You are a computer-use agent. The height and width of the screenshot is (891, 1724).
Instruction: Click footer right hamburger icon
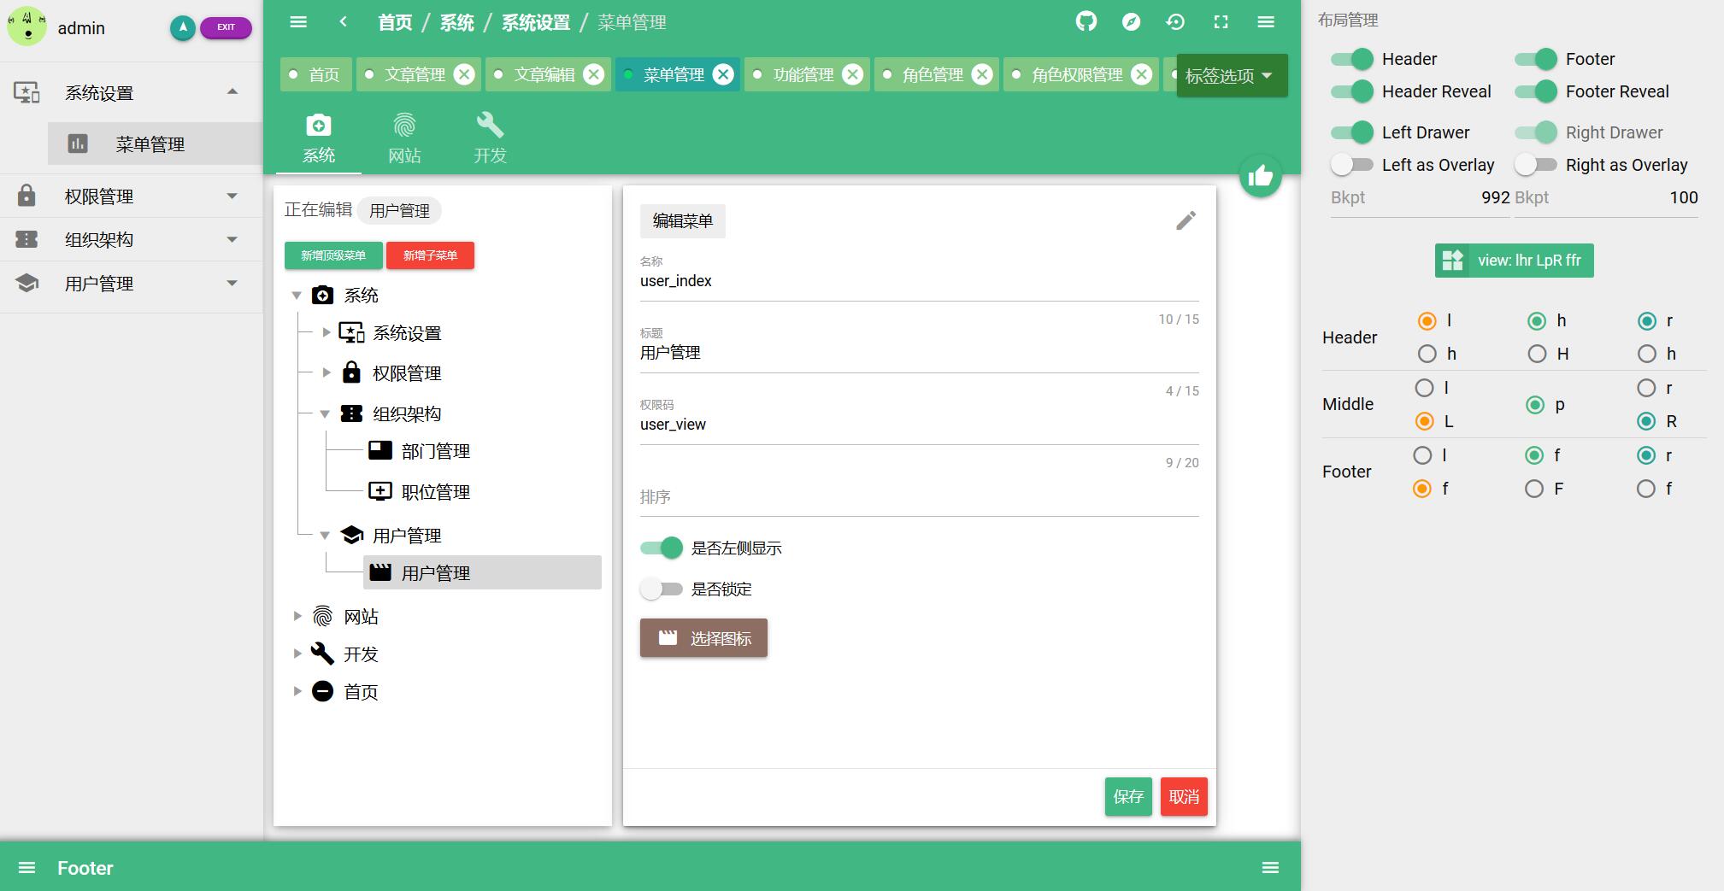pyautogui.click(x=1270, y=868)
